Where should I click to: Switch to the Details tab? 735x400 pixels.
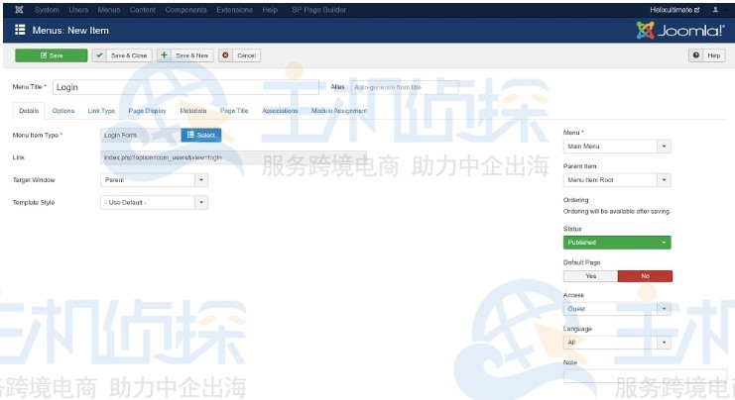(29, 111)
